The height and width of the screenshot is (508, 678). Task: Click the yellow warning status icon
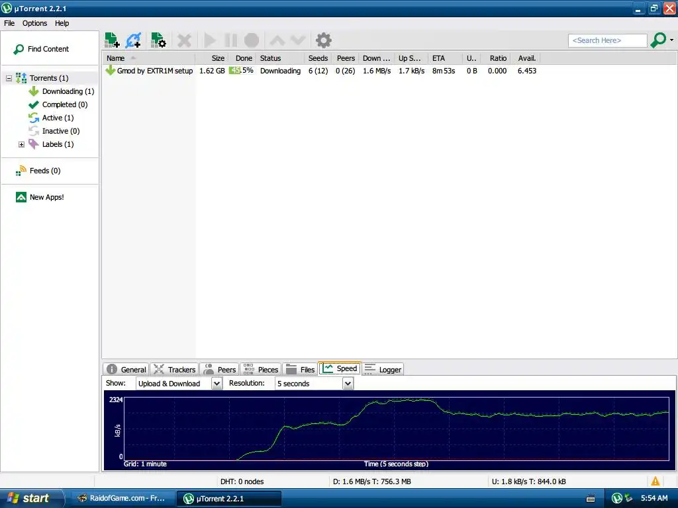click(x=655, y=481)
